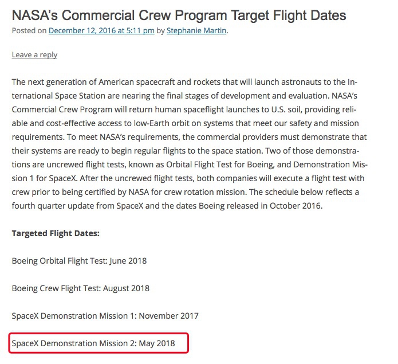Click the bold Targeted Flight Dates heading
Screen dimensions: 398x364
56,233
